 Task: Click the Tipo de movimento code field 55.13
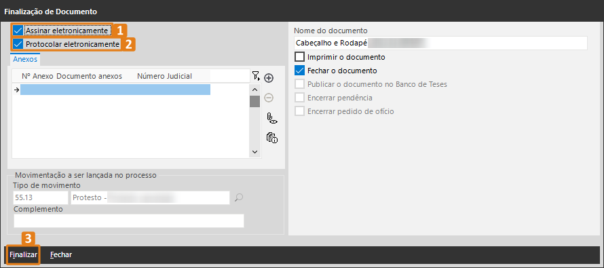pyautogui.click(x=41, y=197)
